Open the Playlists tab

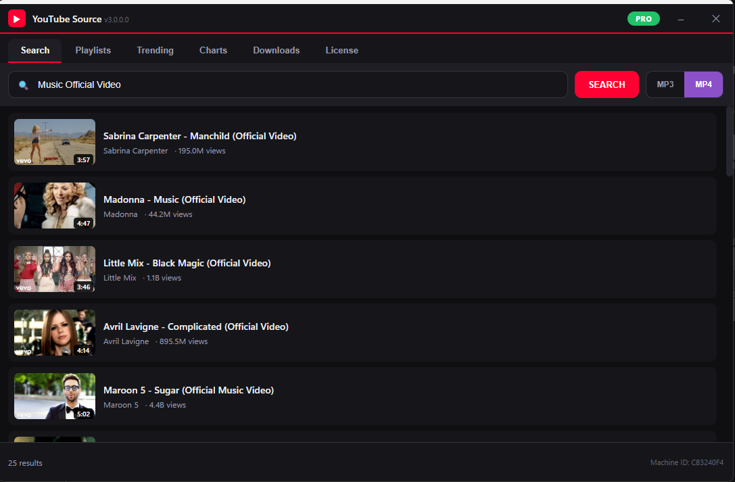(93, 50)
